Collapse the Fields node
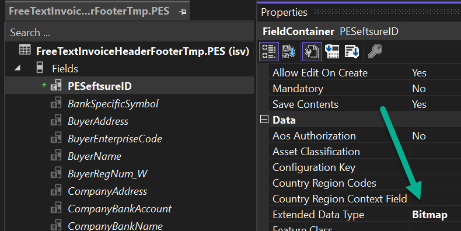 [x=18, y=68]
